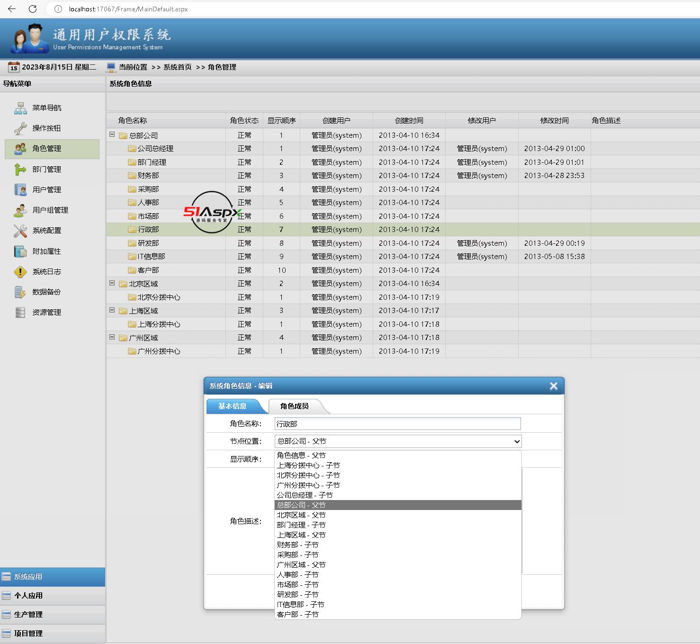Open 系统配置 tools icon
Screen dimensions: 700x644
tap(20, 231)
